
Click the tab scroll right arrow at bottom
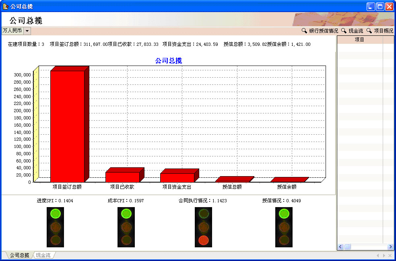[384, 255]
